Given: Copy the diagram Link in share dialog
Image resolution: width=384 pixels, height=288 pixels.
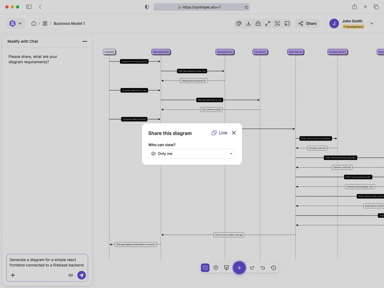Looking at the screenshot, I should click(219, 133).
